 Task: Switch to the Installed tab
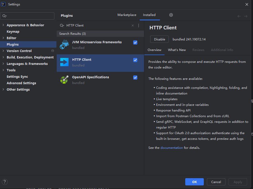point(149,15)
